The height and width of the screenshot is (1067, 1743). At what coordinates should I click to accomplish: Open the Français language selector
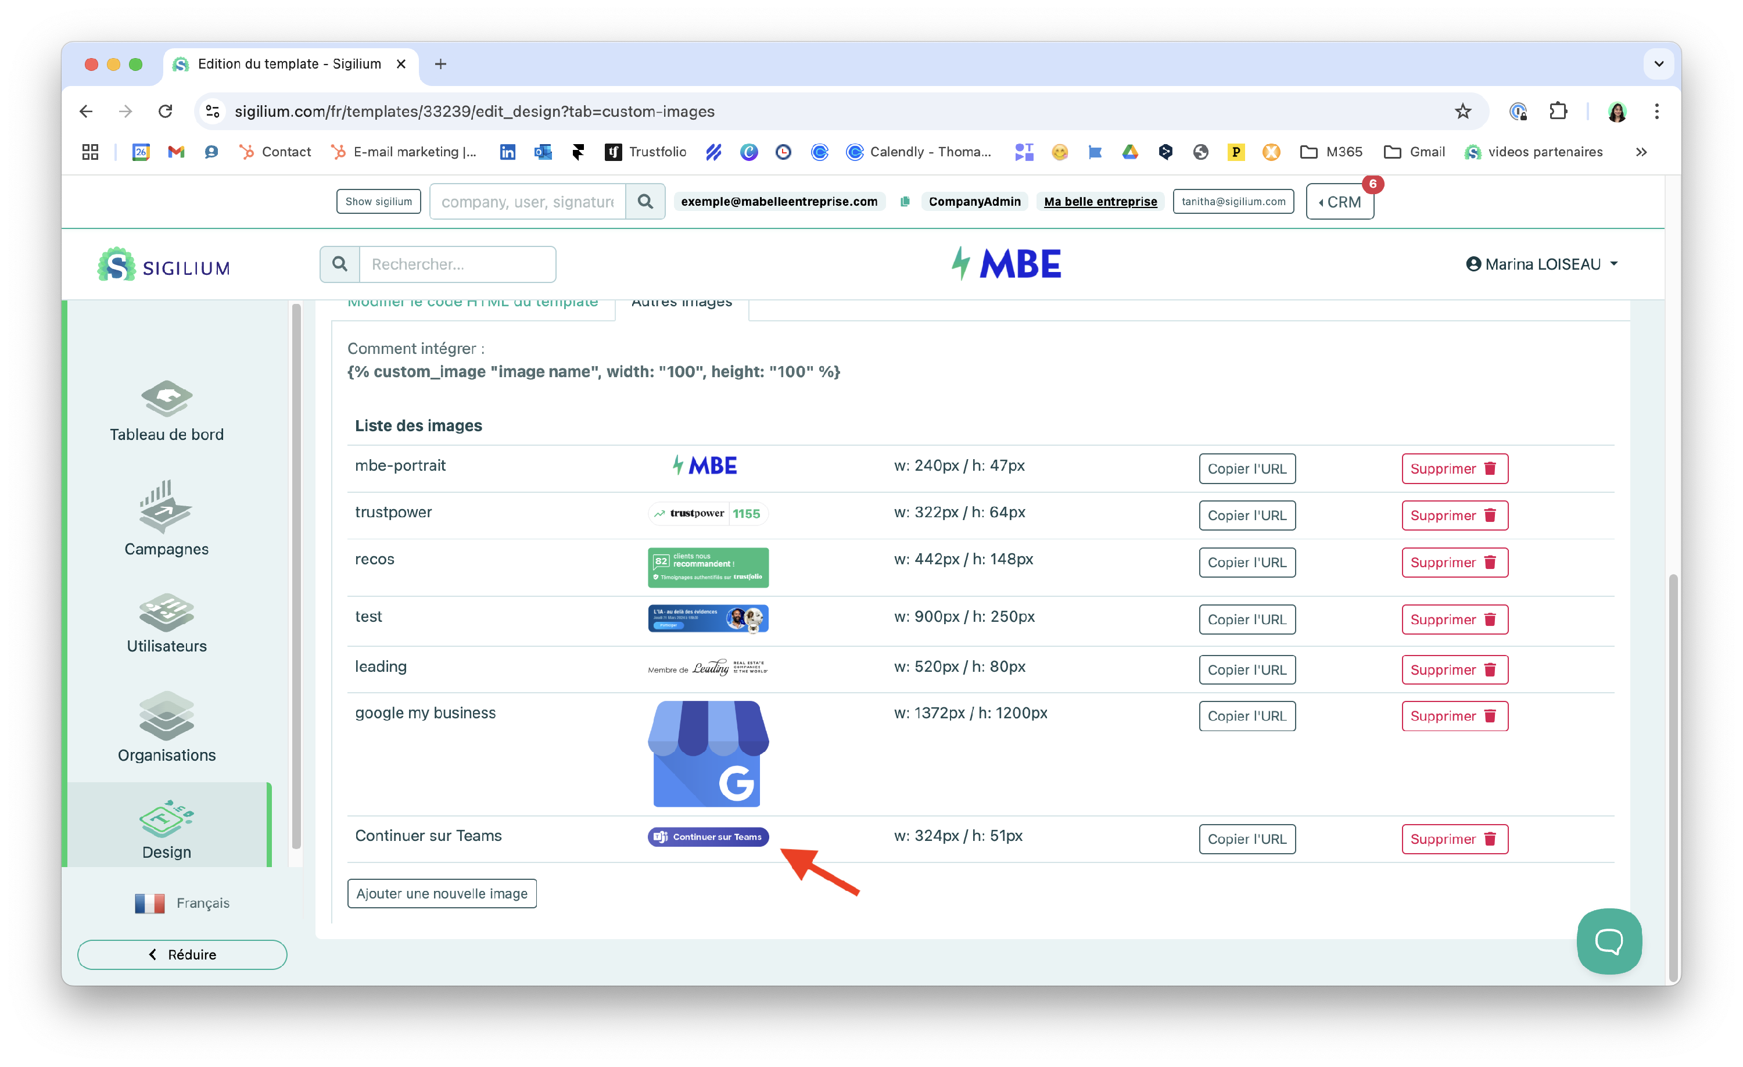(x=182, y=903)
